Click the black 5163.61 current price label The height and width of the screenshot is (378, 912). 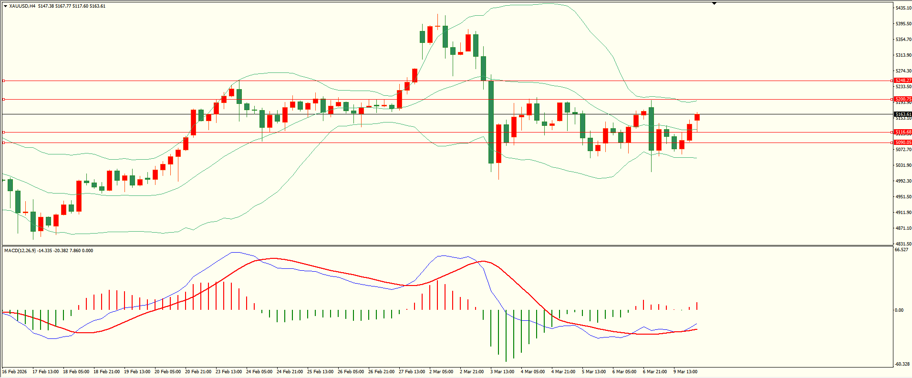click(x=903, y=114)
